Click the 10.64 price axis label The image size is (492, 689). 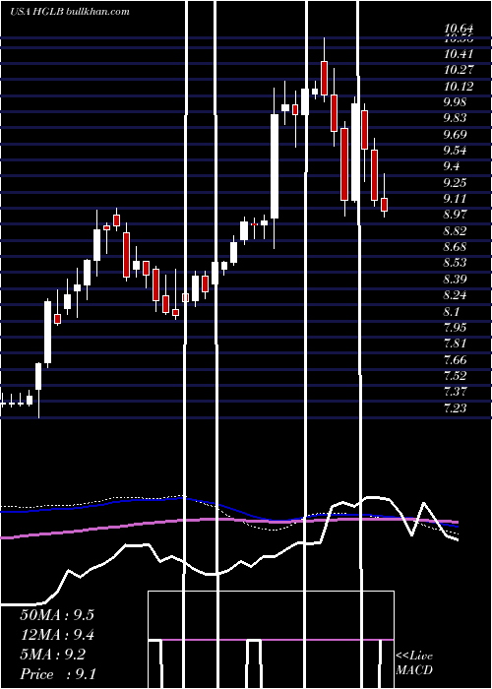click(459, 30)
